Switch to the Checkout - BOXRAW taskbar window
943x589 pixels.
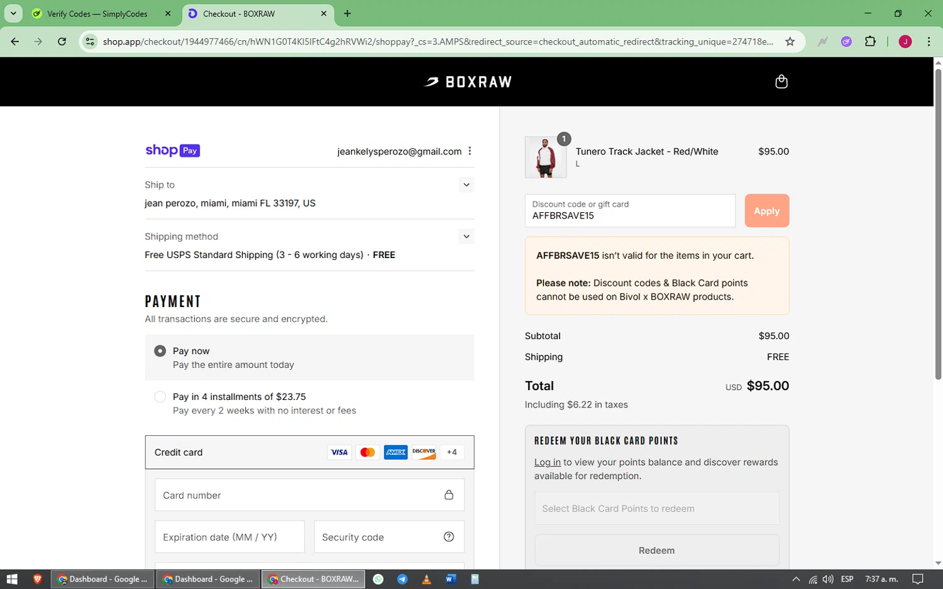[313, 579]
